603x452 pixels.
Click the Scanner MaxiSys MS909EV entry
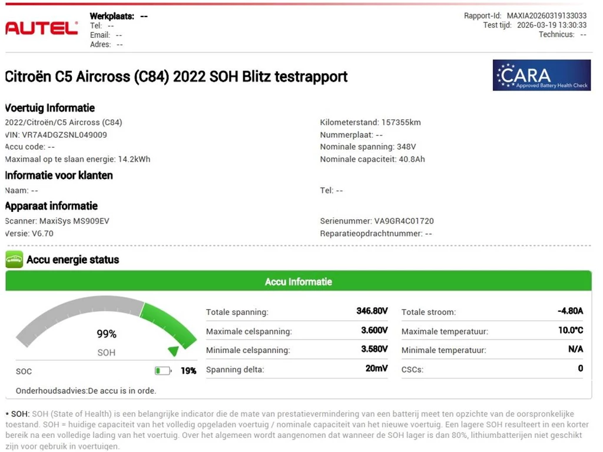click(57, 221)
